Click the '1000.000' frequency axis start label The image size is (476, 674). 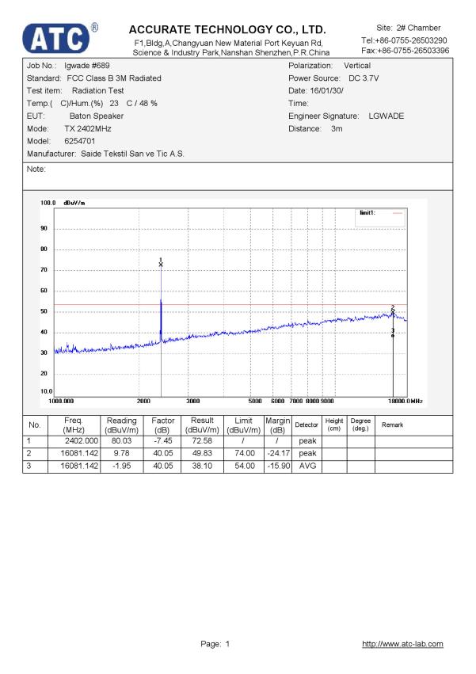(x=61, y=401)
